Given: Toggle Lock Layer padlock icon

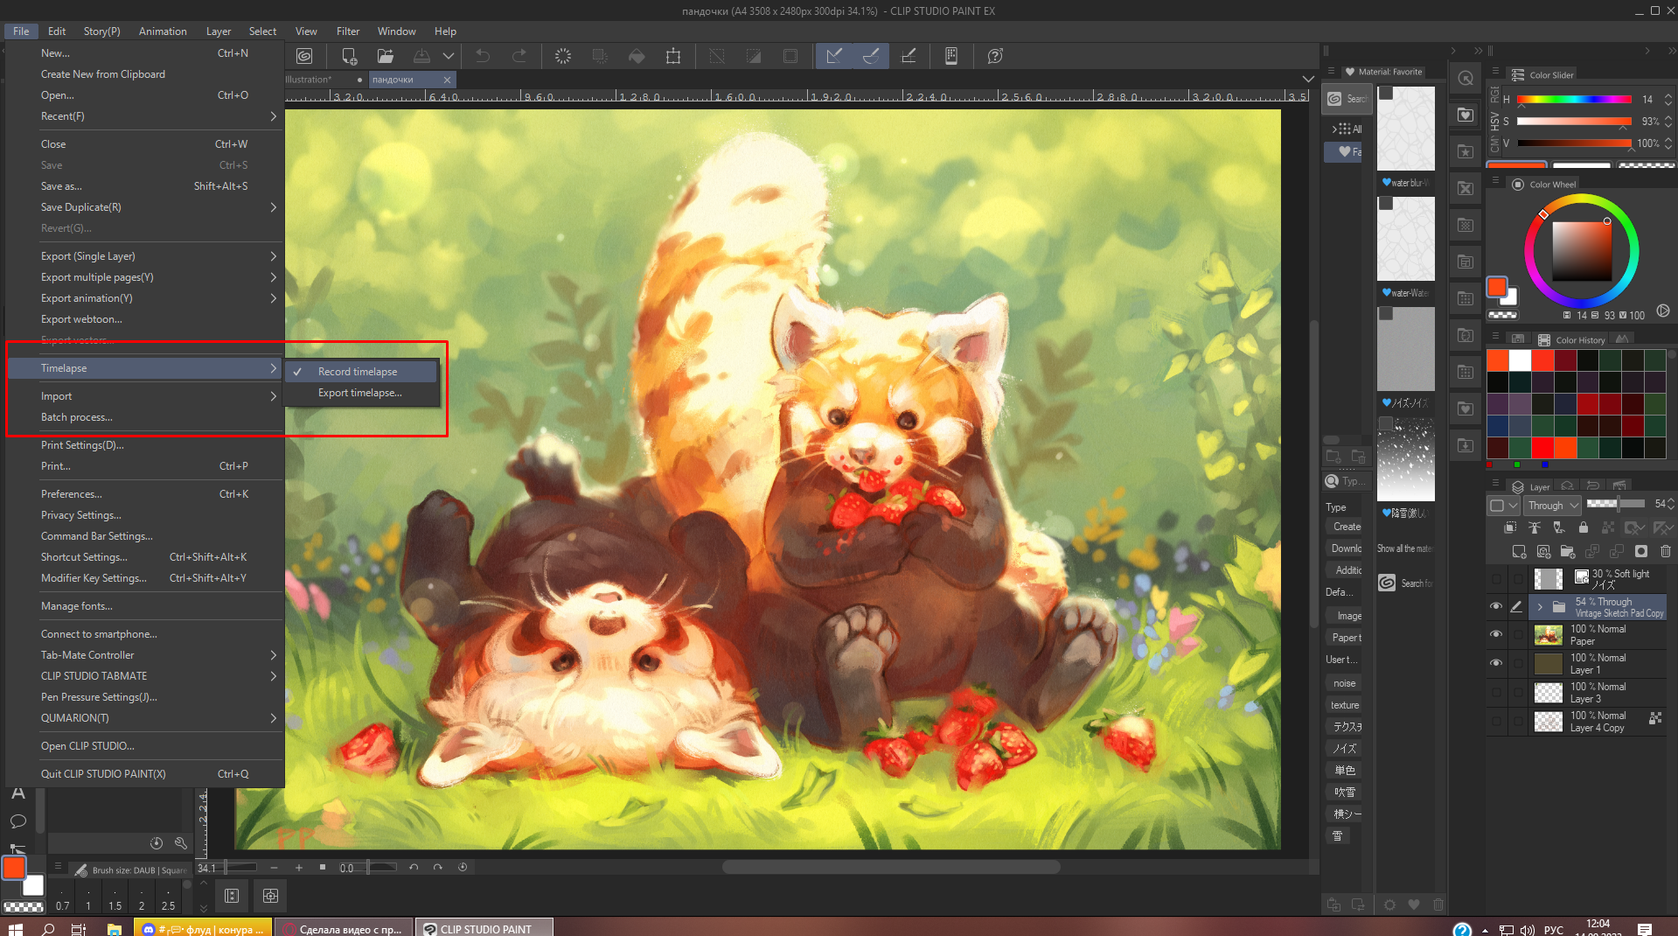Looking at the screenshot, I should click(x=1584, y=527).
